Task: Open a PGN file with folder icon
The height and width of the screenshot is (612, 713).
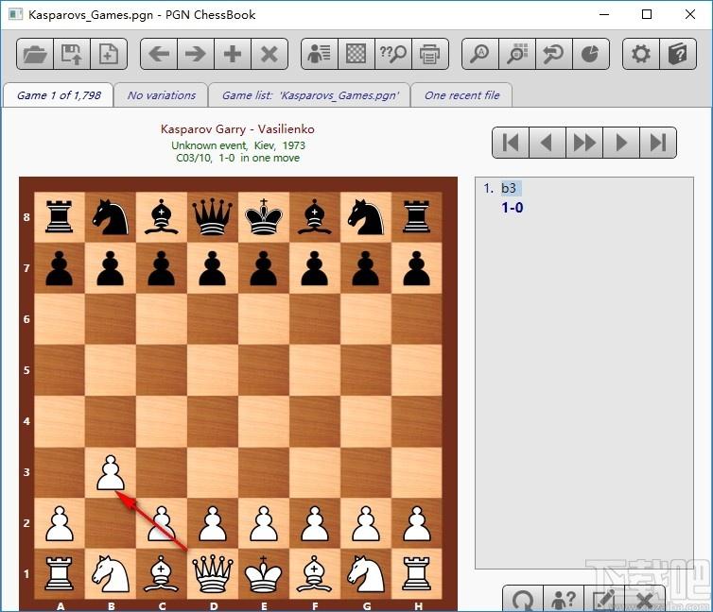Action: [x=35, y=54]
